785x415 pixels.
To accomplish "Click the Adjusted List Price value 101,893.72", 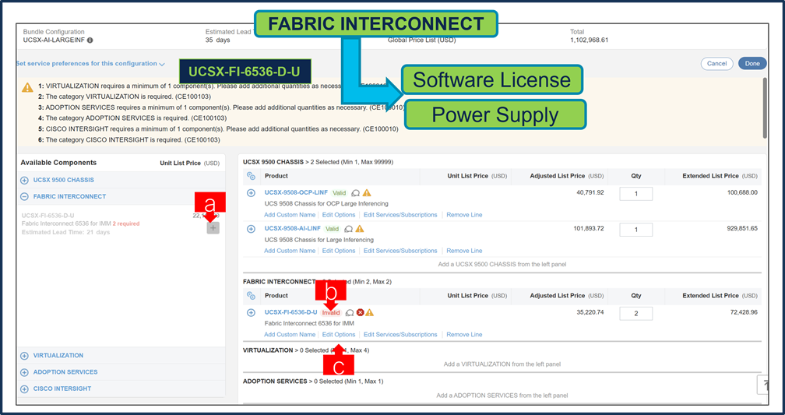I will 589,228.
